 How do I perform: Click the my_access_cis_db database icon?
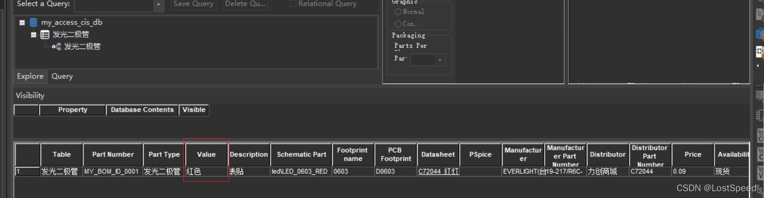coord(33,22)
